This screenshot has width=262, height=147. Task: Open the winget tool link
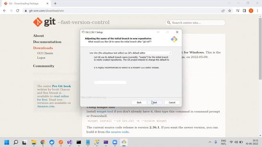pyautogui.click(x=105, y=111)
